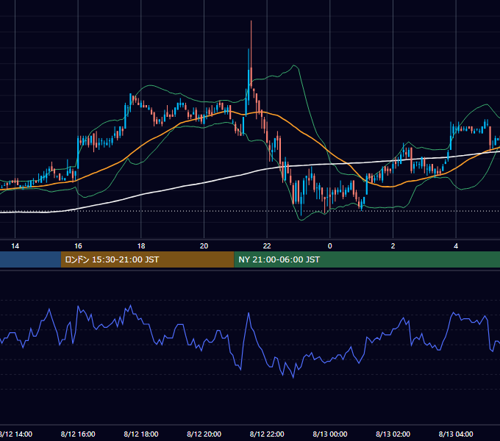Click the 14 hour axis label

click(15, 246)
